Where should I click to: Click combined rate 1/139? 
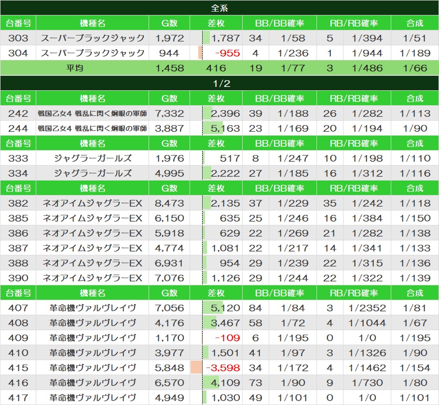tap(415, 278)
